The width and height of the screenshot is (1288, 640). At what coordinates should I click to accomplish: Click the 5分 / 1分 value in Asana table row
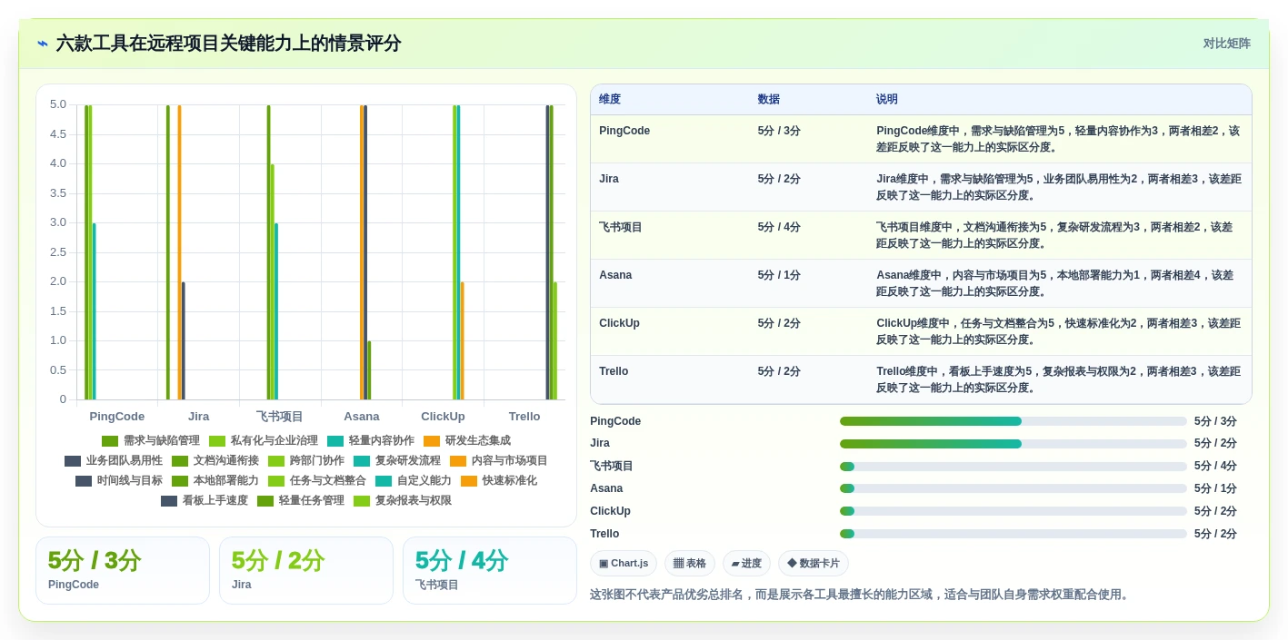pyautogui.click(x=779, y=275)
